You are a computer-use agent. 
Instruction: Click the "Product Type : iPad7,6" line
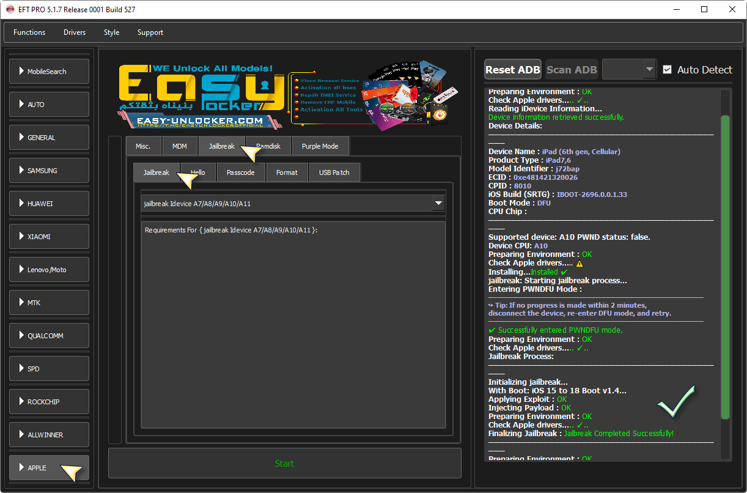(529, 160)
